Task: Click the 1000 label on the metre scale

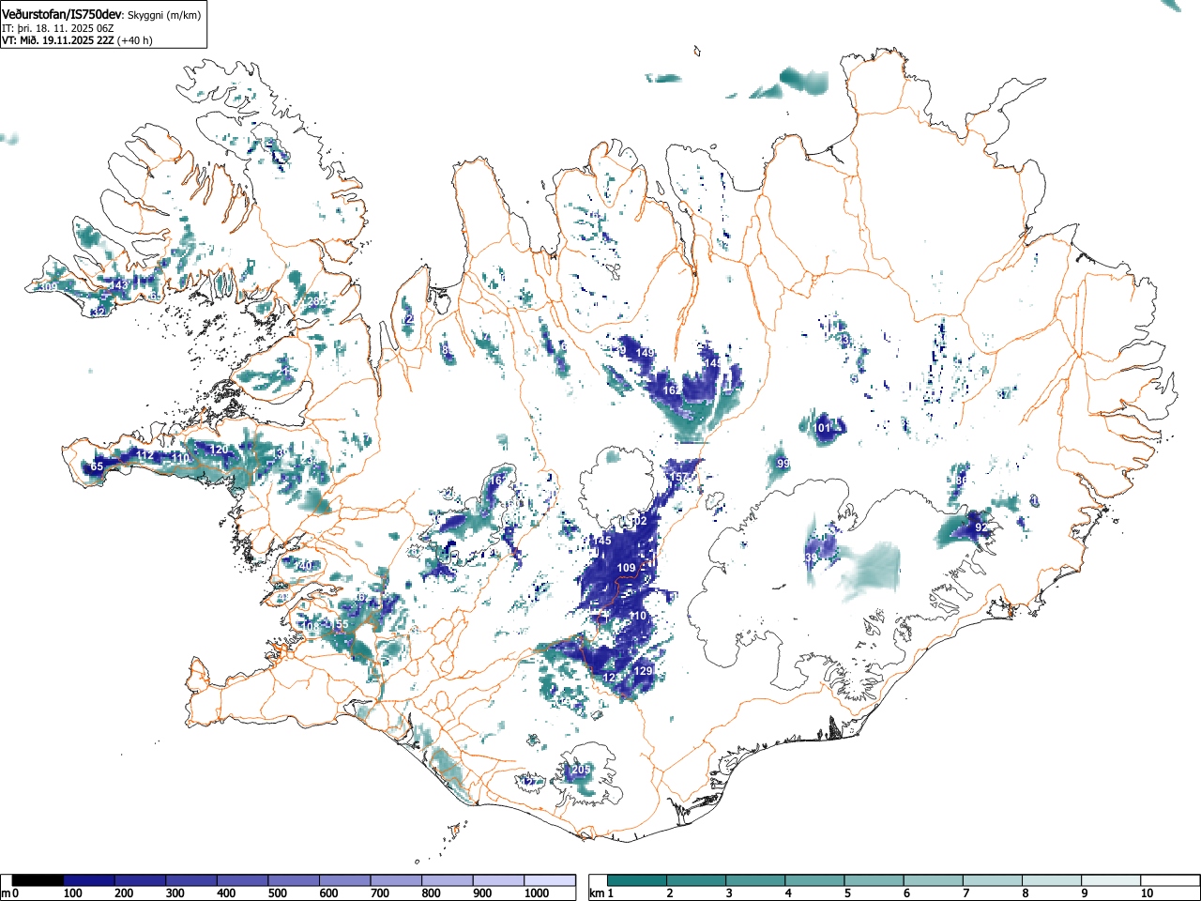Action: click(537, 893)
